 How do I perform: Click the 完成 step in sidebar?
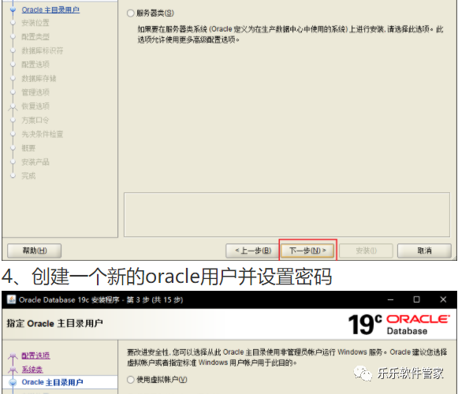coord(28,176)
